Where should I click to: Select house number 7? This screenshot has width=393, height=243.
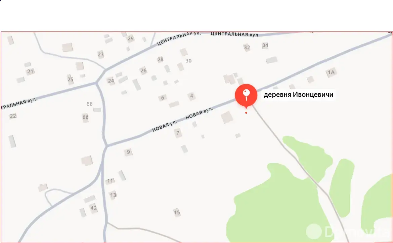[x=178, y=133]
